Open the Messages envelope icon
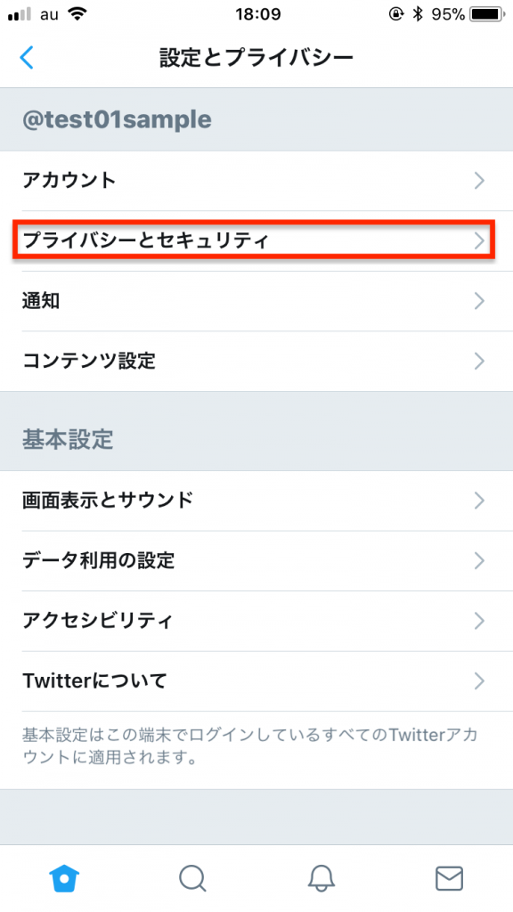 click(x=449, y=878)
